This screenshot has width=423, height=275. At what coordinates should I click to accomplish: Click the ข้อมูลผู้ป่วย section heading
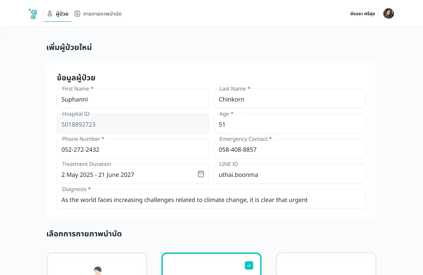click(76, 78)
